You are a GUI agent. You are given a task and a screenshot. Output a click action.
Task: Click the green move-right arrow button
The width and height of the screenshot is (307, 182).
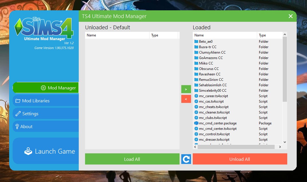[x=186, y=89]
